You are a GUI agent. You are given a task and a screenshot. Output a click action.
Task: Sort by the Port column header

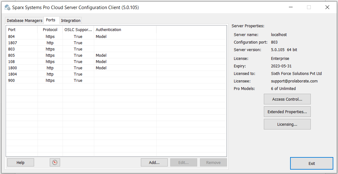coord(22,29)
